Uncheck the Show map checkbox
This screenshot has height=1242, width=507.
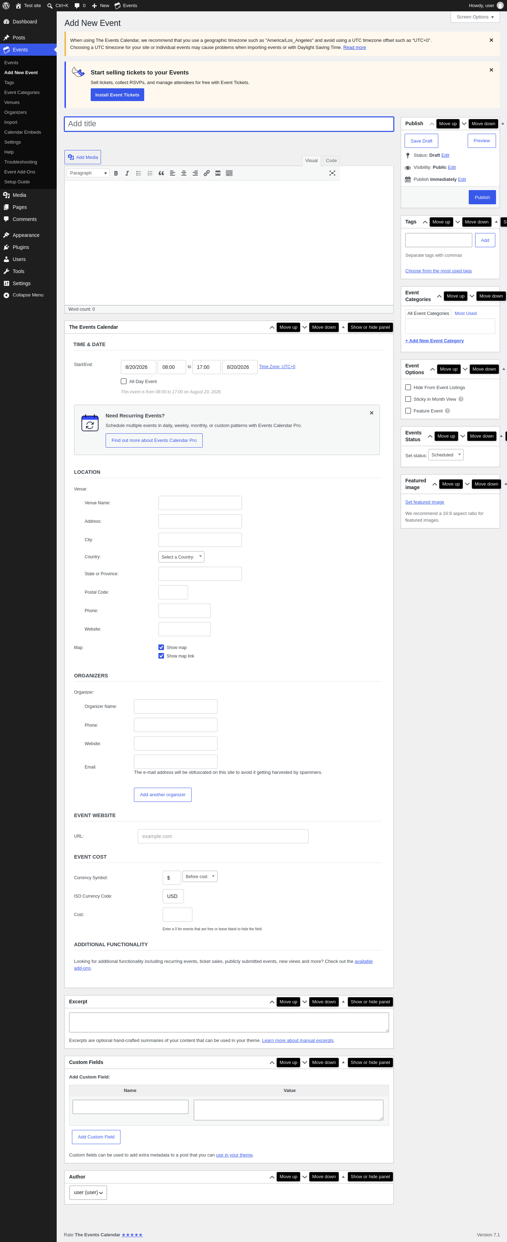click(x=161, y=648)
